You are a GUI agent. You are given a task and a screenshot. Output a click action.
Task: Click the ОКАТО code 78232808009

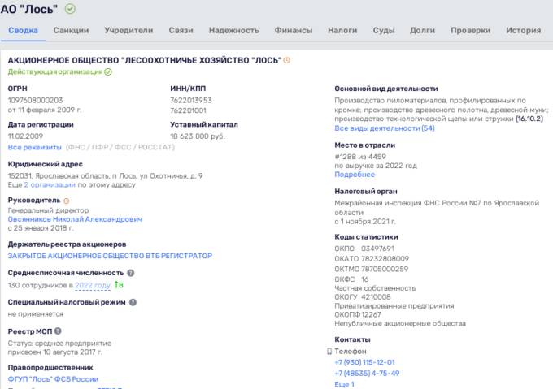[x=385, y=259]
